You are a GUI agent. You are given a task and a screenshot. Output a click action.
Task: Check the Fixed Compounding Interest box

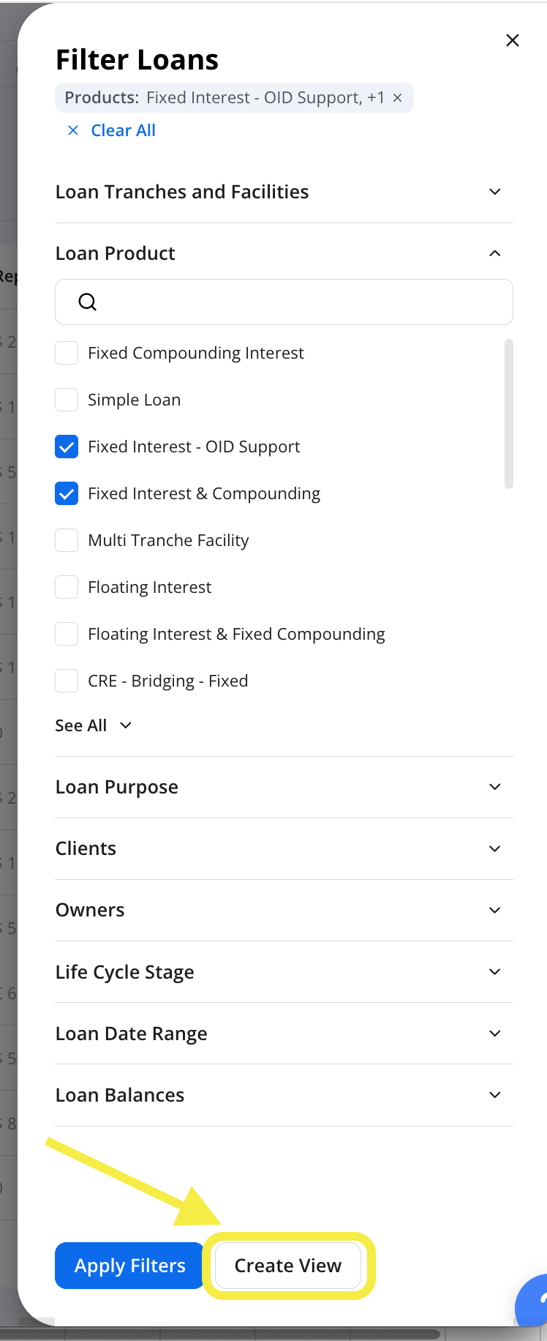(67, 353)
